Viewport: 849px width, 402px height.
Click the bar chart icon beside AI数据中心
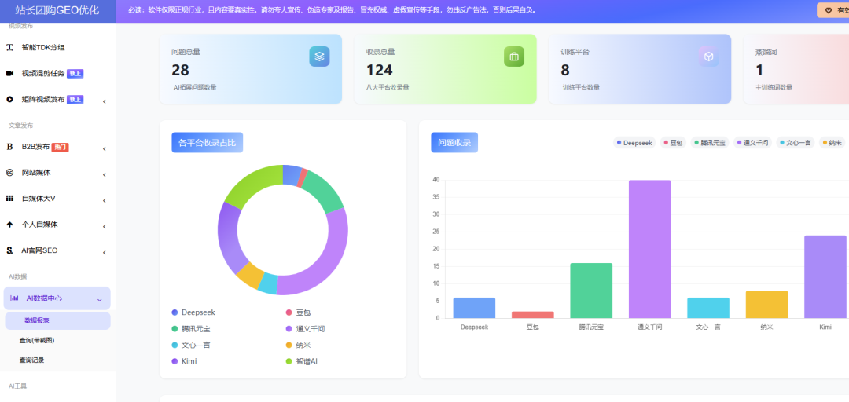[x=15, y=298]
